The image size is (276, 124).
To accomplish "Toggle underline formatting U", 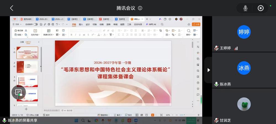I will pos(80,35).
